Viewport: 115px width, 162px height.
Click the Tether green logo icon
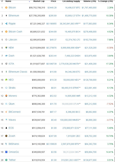point(6,160)
